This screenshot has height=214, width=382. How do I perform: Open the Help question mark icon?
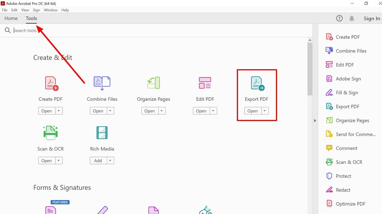tap(339, 18)
